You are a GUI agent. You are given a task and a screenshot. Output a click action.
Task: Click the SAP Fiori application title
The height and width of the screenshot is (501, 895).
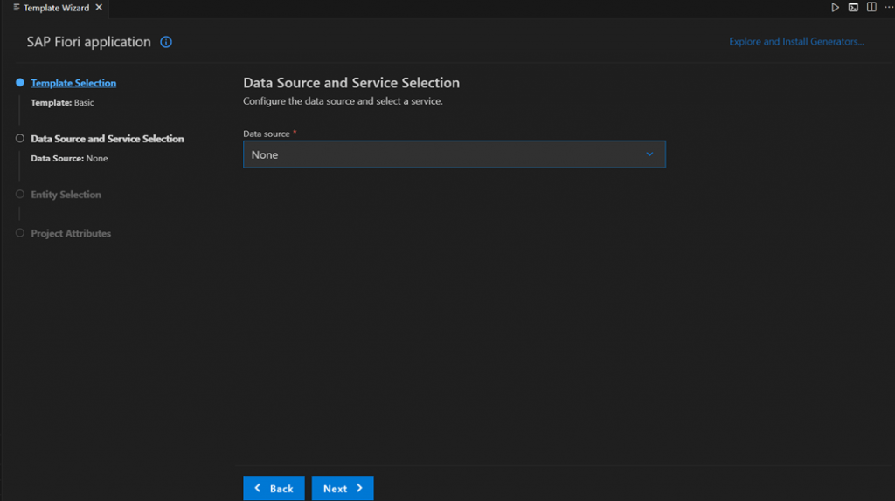click(x=88, y=42)
